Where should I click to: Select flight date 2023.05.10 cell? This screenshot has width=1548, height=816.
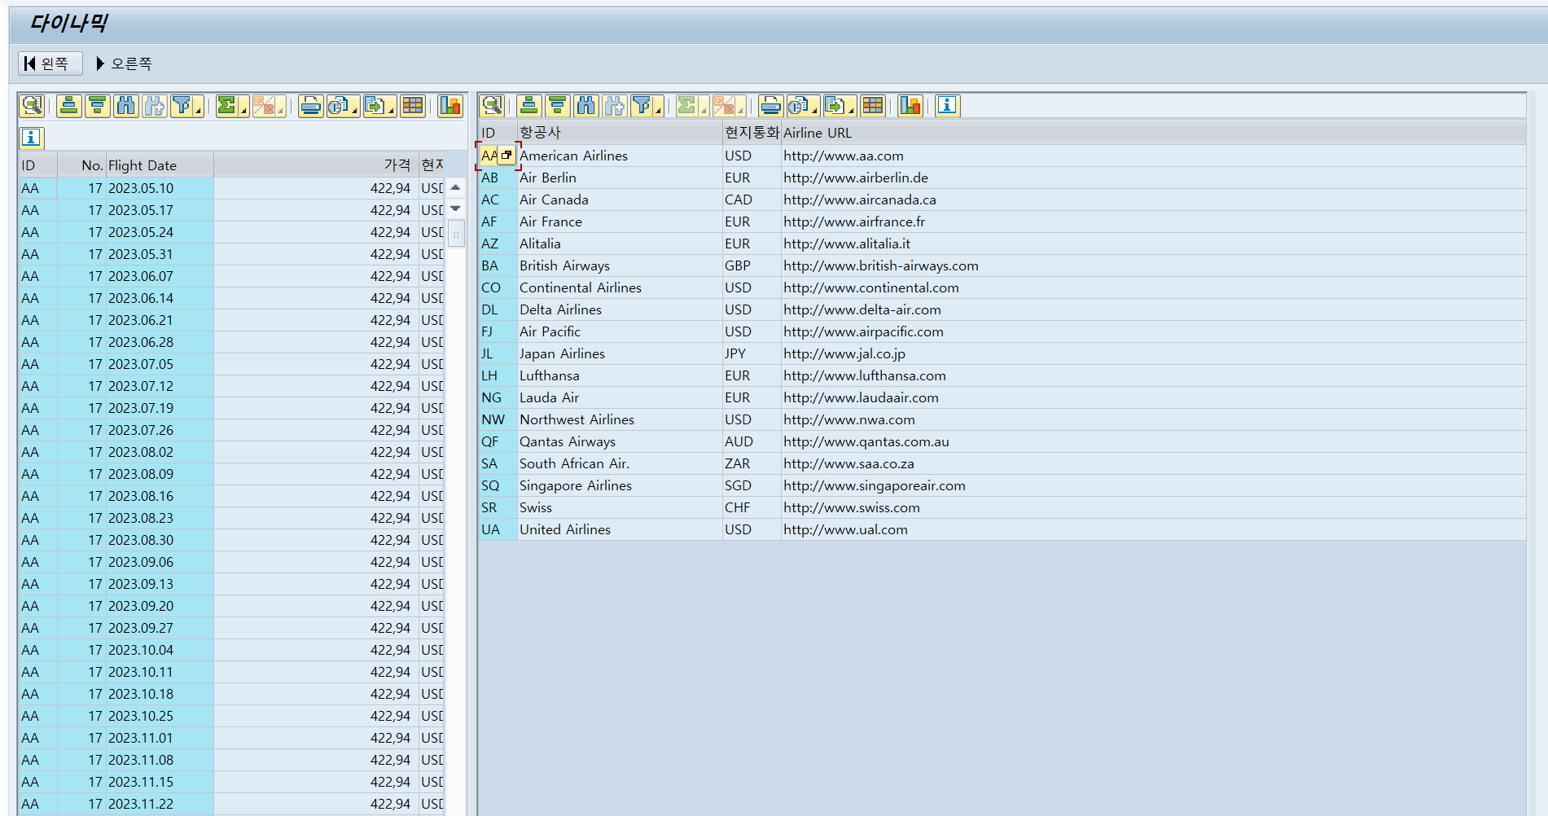pyautogui.click(x=160, y=188)
